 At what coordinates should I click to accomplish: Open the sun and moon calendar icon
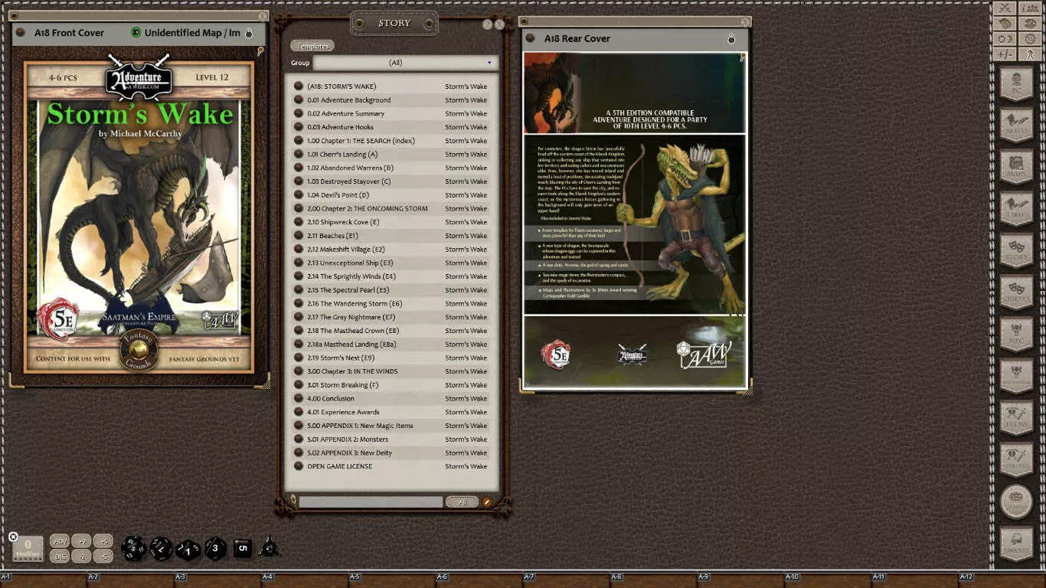(x=1005, y=38)
